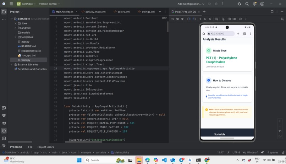The width and height of the screenshot is (286, 164).
Task: Expand the .idea folder
Action: tap(15, 23)
